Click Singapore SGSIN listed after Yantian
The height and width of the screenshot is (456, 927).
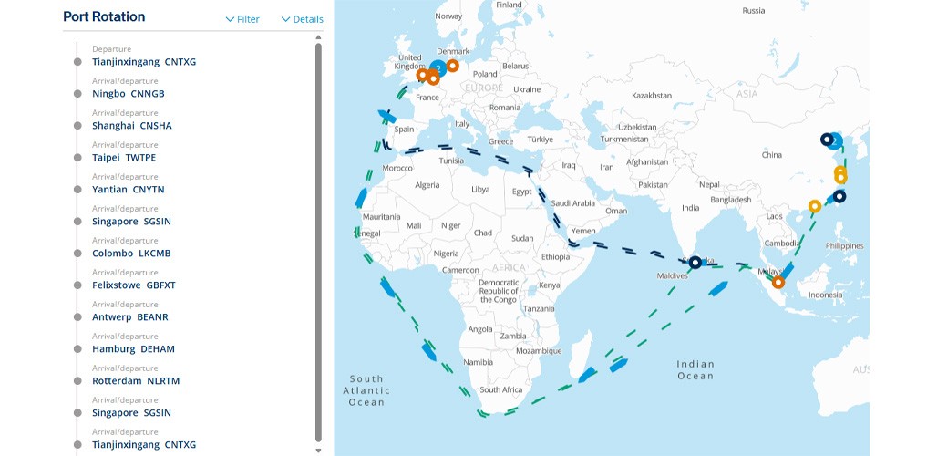[x=131, y=222]
